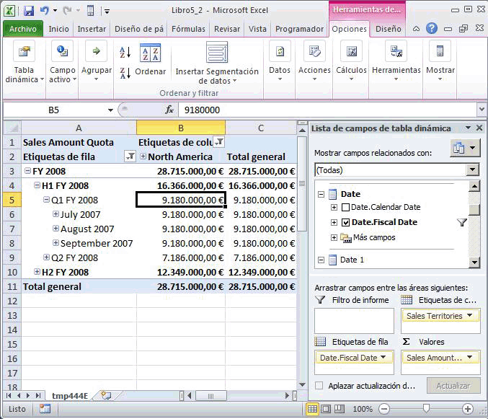Click the Sales Territories field button
The height and width of the screenshot is (419, 488).
(x=440, y=316)
